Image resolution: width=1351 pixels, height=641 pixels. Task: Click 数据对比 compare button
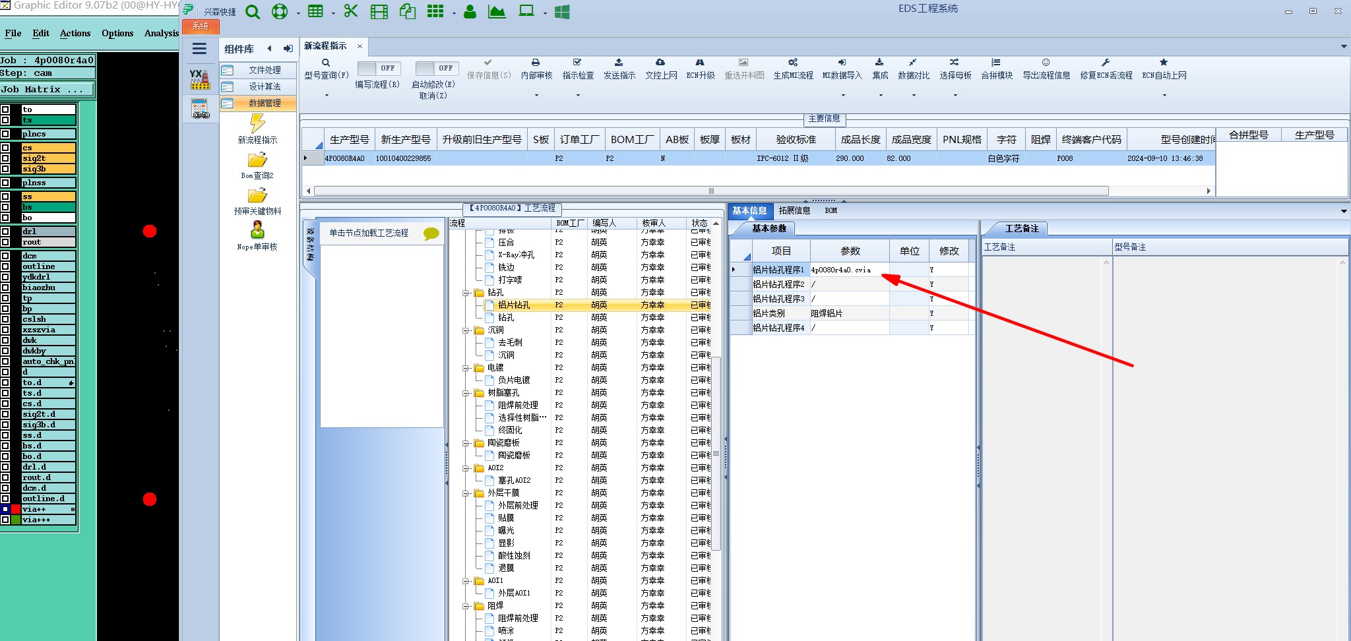[914, 69]
